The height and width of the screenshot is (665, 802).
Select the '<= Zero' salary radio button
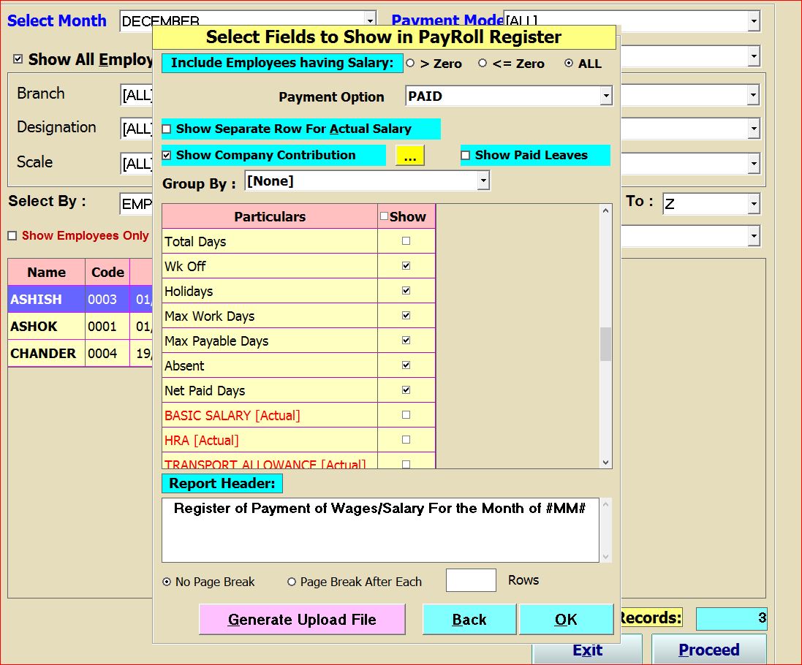(x=483, y=64)
